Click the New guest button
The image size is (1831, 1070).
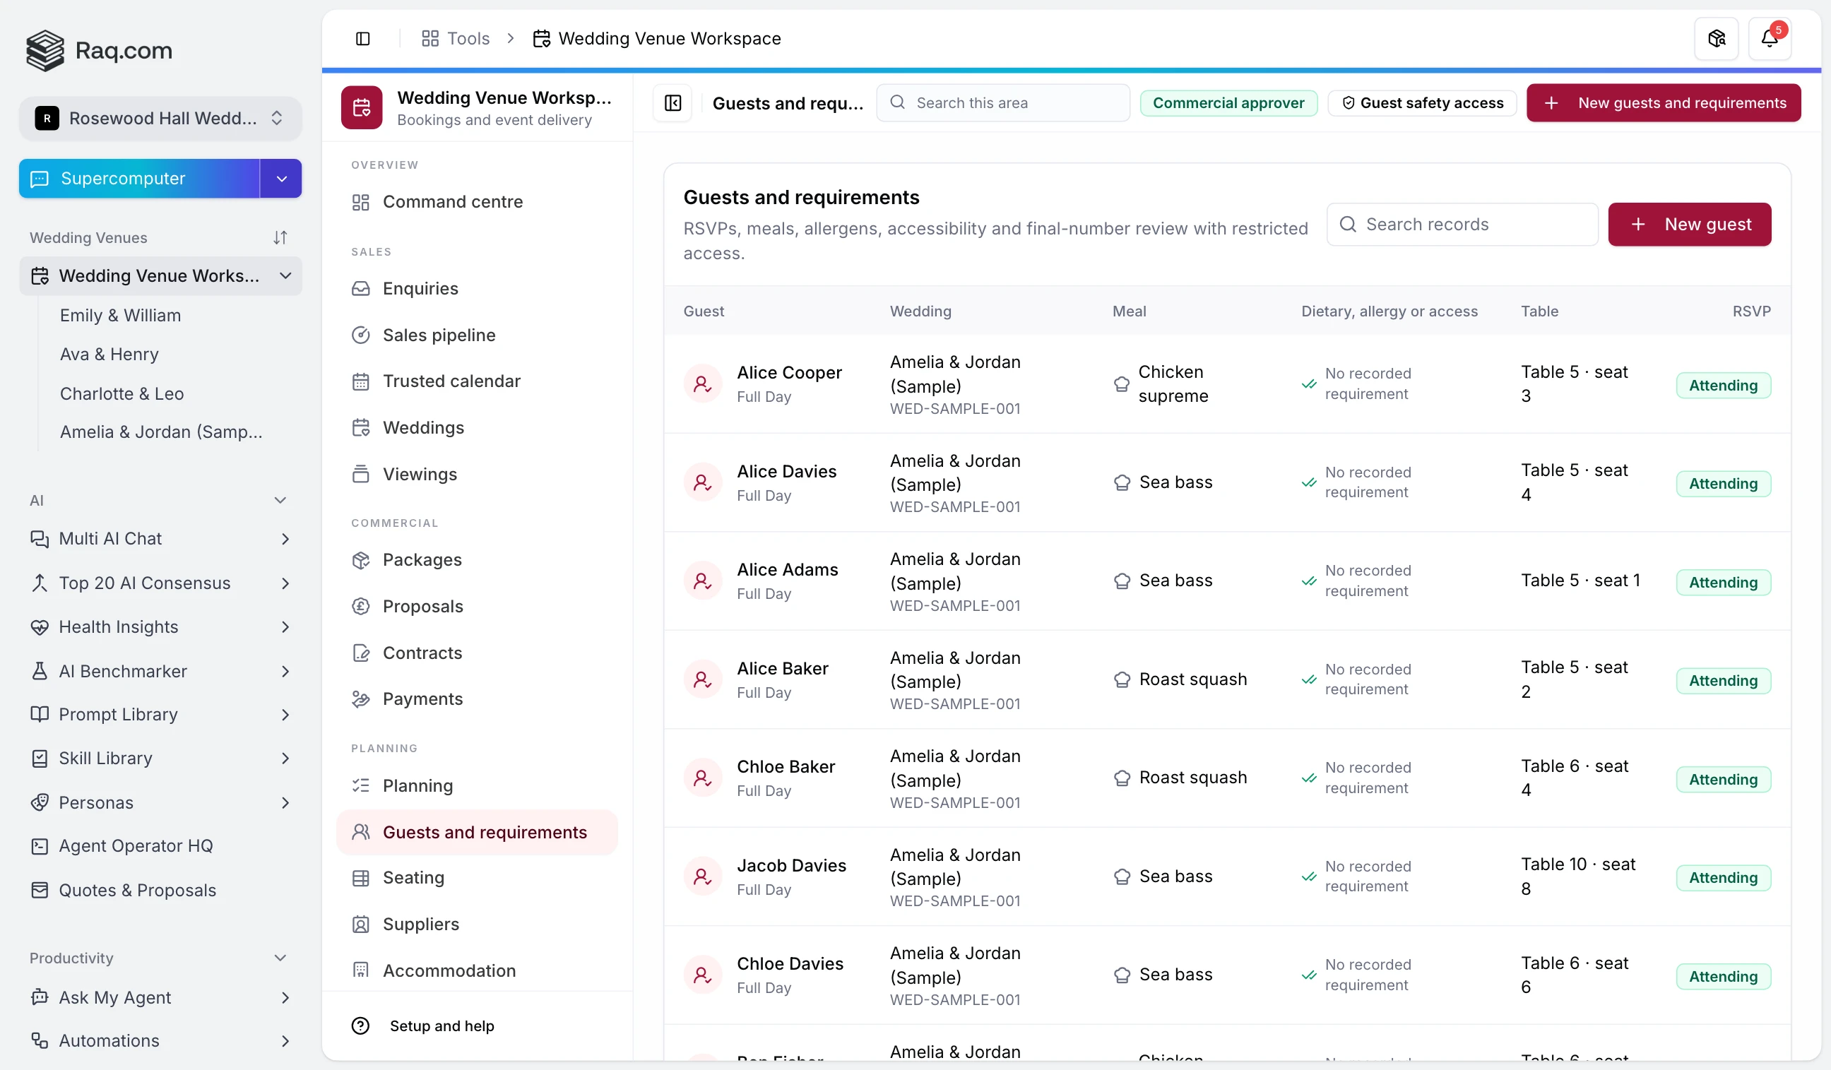point(1689,225)
